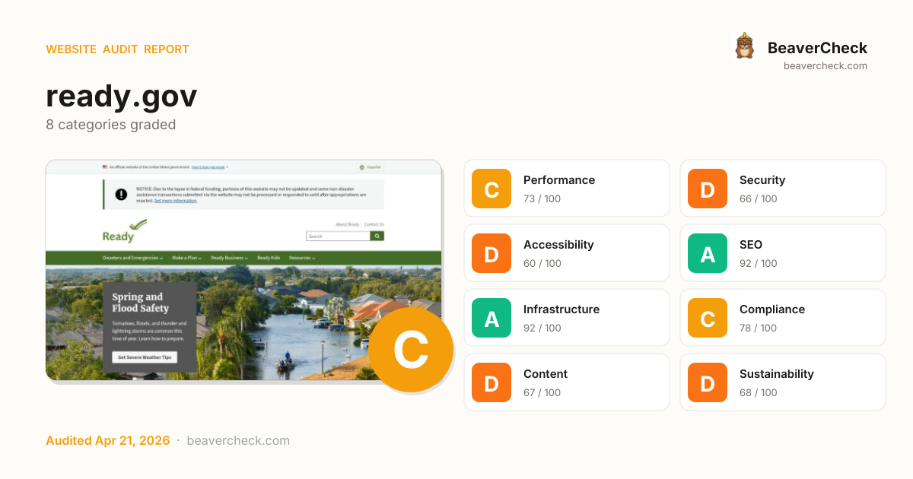Expand the Resources menu
Screen dimensions: 913x479
(302, 258)
